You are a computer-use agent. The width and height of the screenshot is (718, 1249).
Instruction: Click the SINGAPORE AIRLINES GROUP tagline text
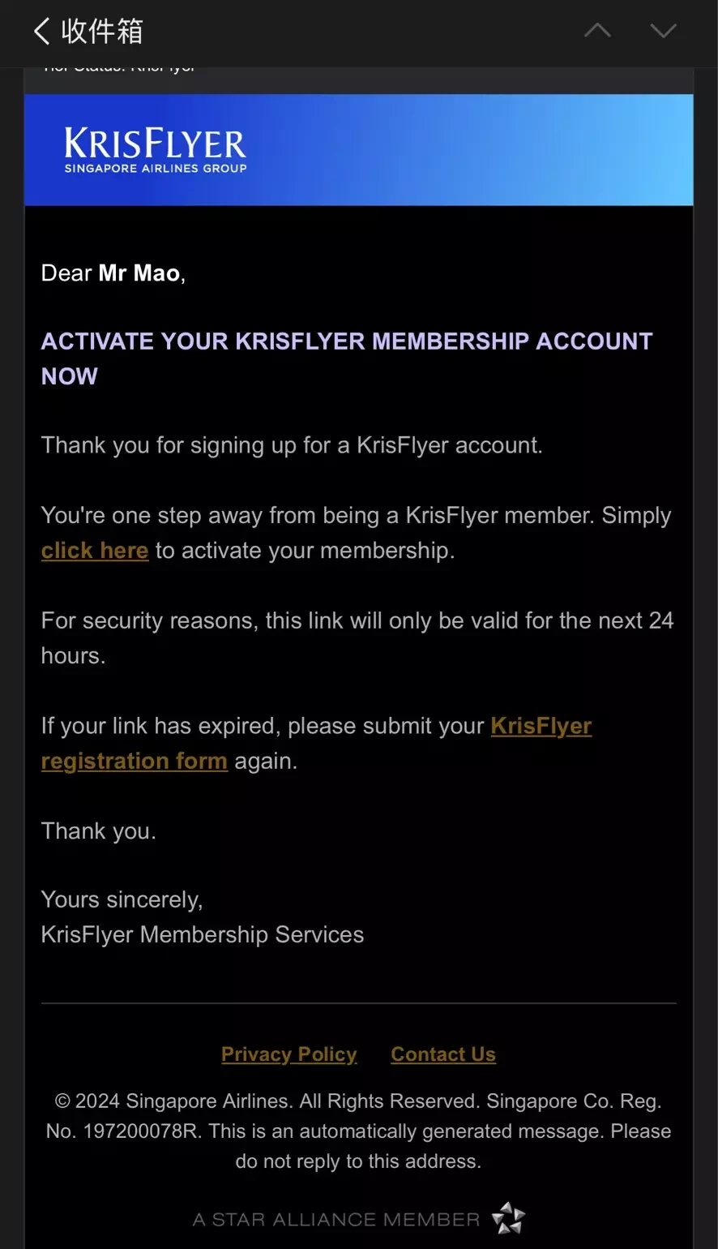[156, 169]
